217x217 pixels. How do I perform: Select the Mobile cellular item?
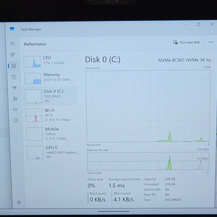point(52,134)
